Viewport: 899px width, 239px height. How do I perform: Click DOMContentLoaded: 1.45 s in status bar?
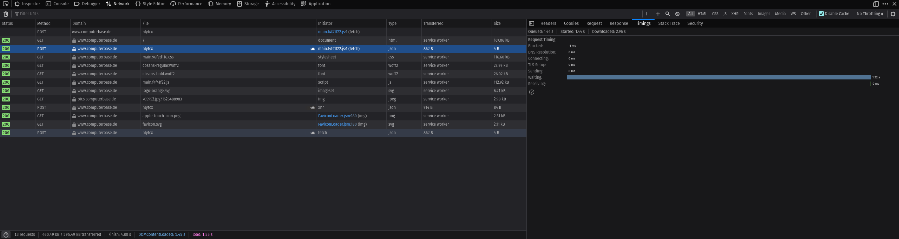162,234
